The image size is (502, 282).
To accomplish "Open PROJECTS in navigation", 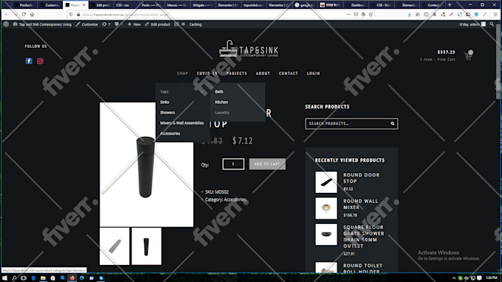I will [236, 74].
